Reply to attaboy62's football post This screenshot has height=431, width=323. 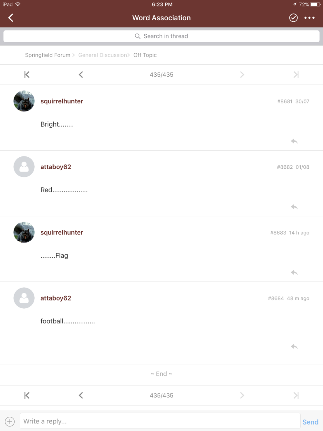294,347
